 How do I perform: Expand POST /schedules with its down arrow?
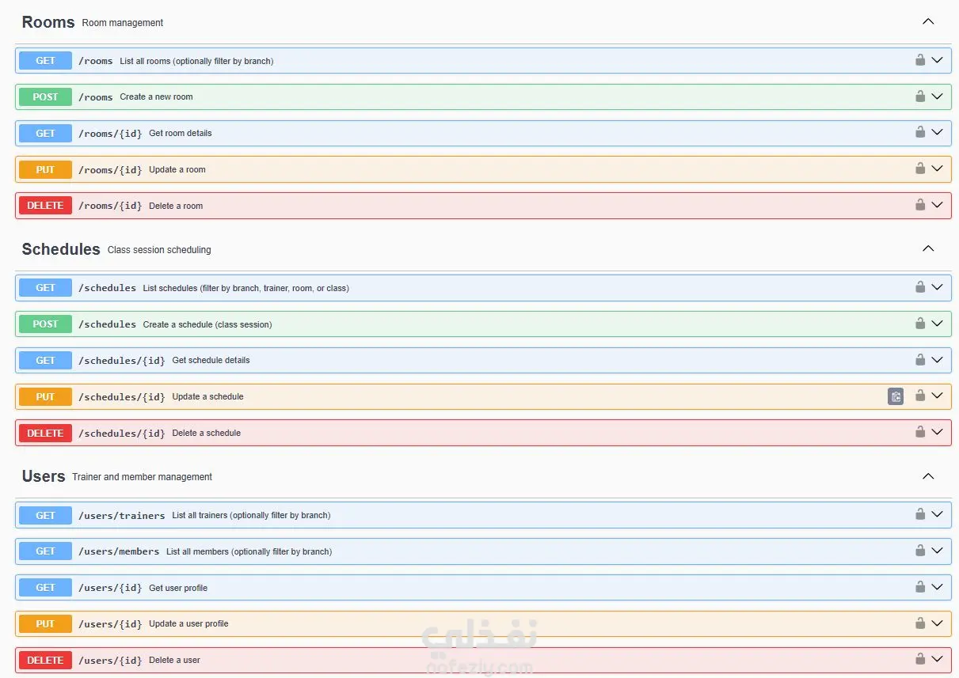(x=937, y=324)
